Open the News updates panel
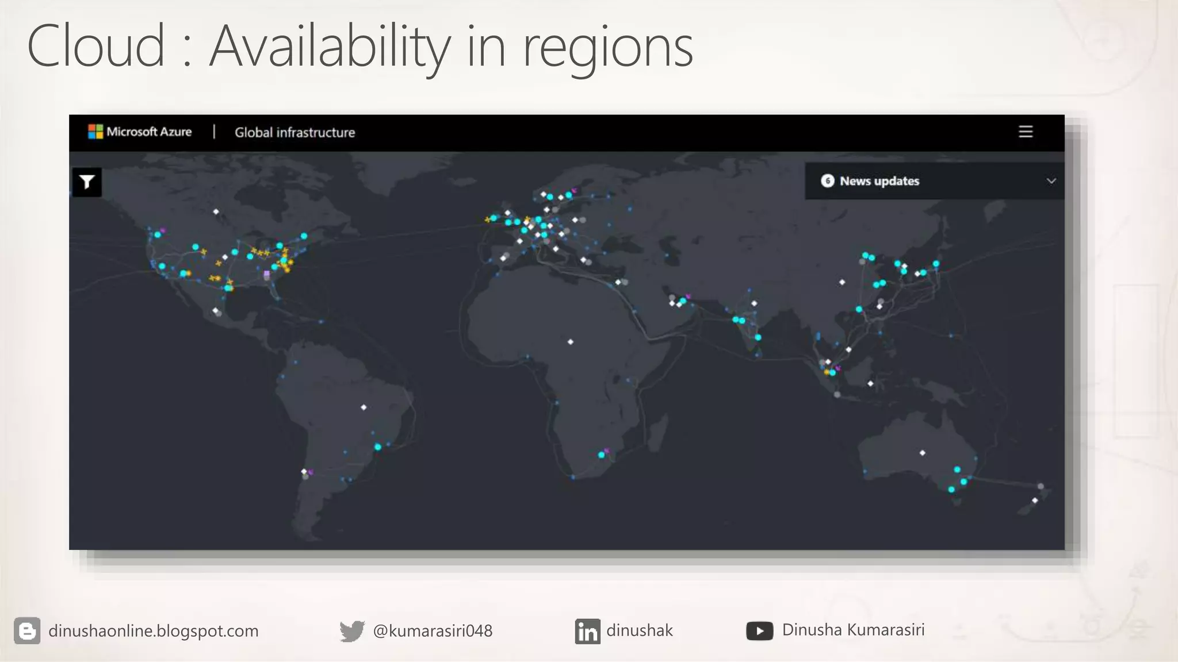This screenshot has height=662, width=1178. coord(934,181)
